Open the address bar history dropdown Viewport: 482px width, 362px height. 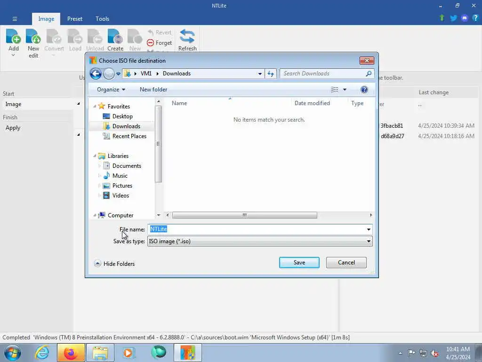pyautogui.click(x=260, y=74)
